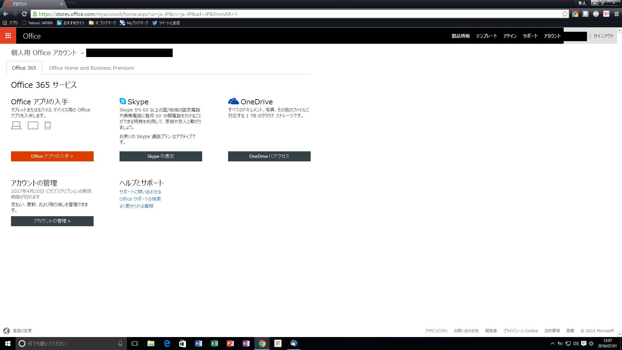622x350 pixels.
Task: Click the サインアウト link
Action: (603, 36)
